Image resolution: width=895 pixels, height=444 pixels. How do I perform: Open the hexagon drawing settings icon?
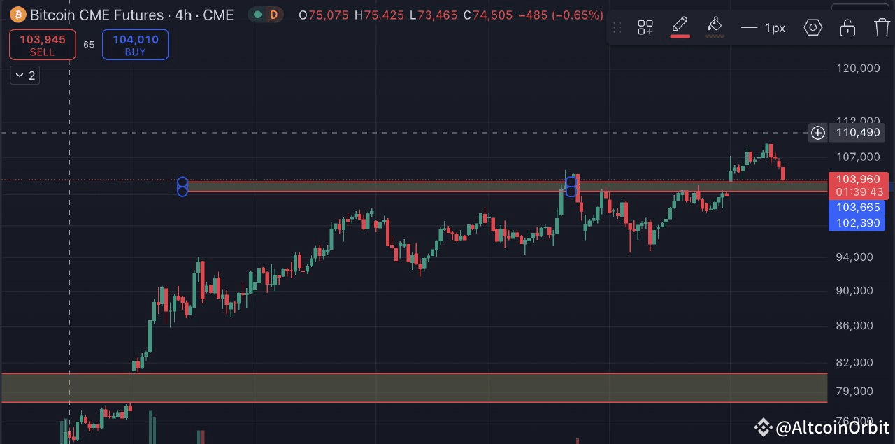pos(812,28)
